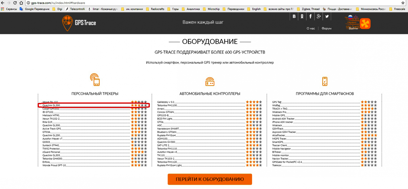Click the GPS Trace logo
The image size is (408, 189).
click(x=79, y=23)
